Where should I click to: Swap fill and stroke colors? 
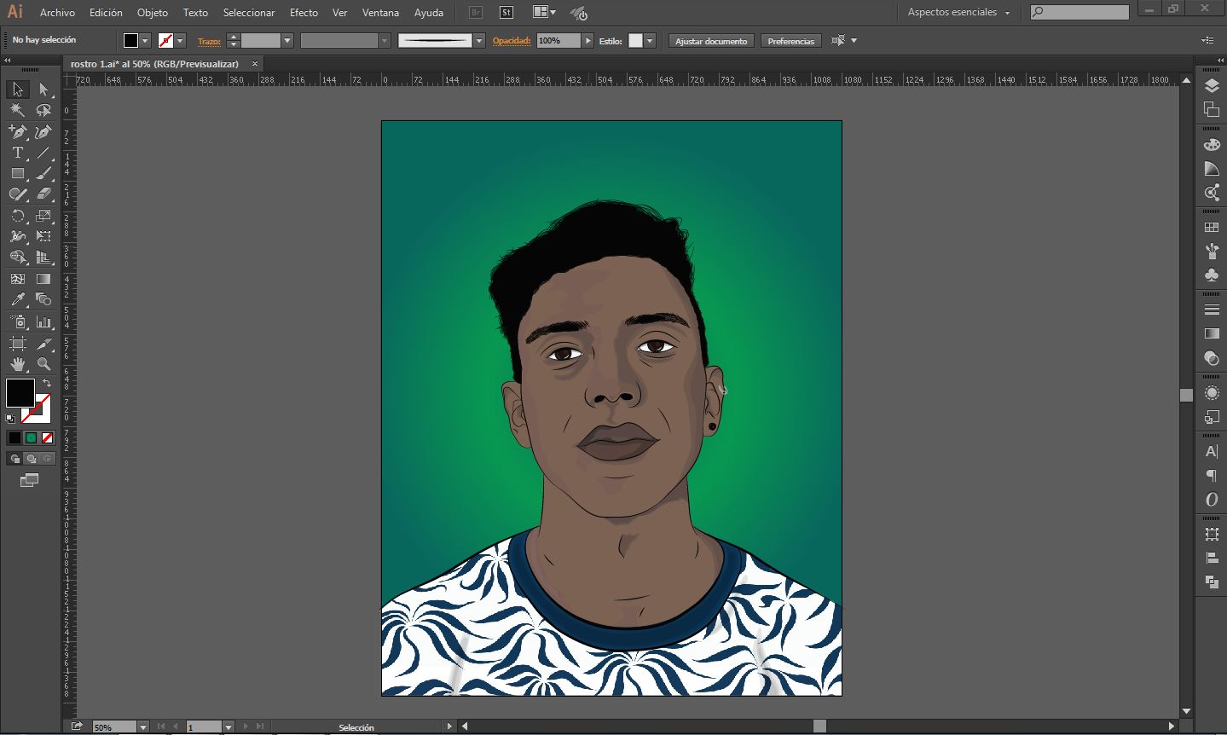tap(47, 383)
